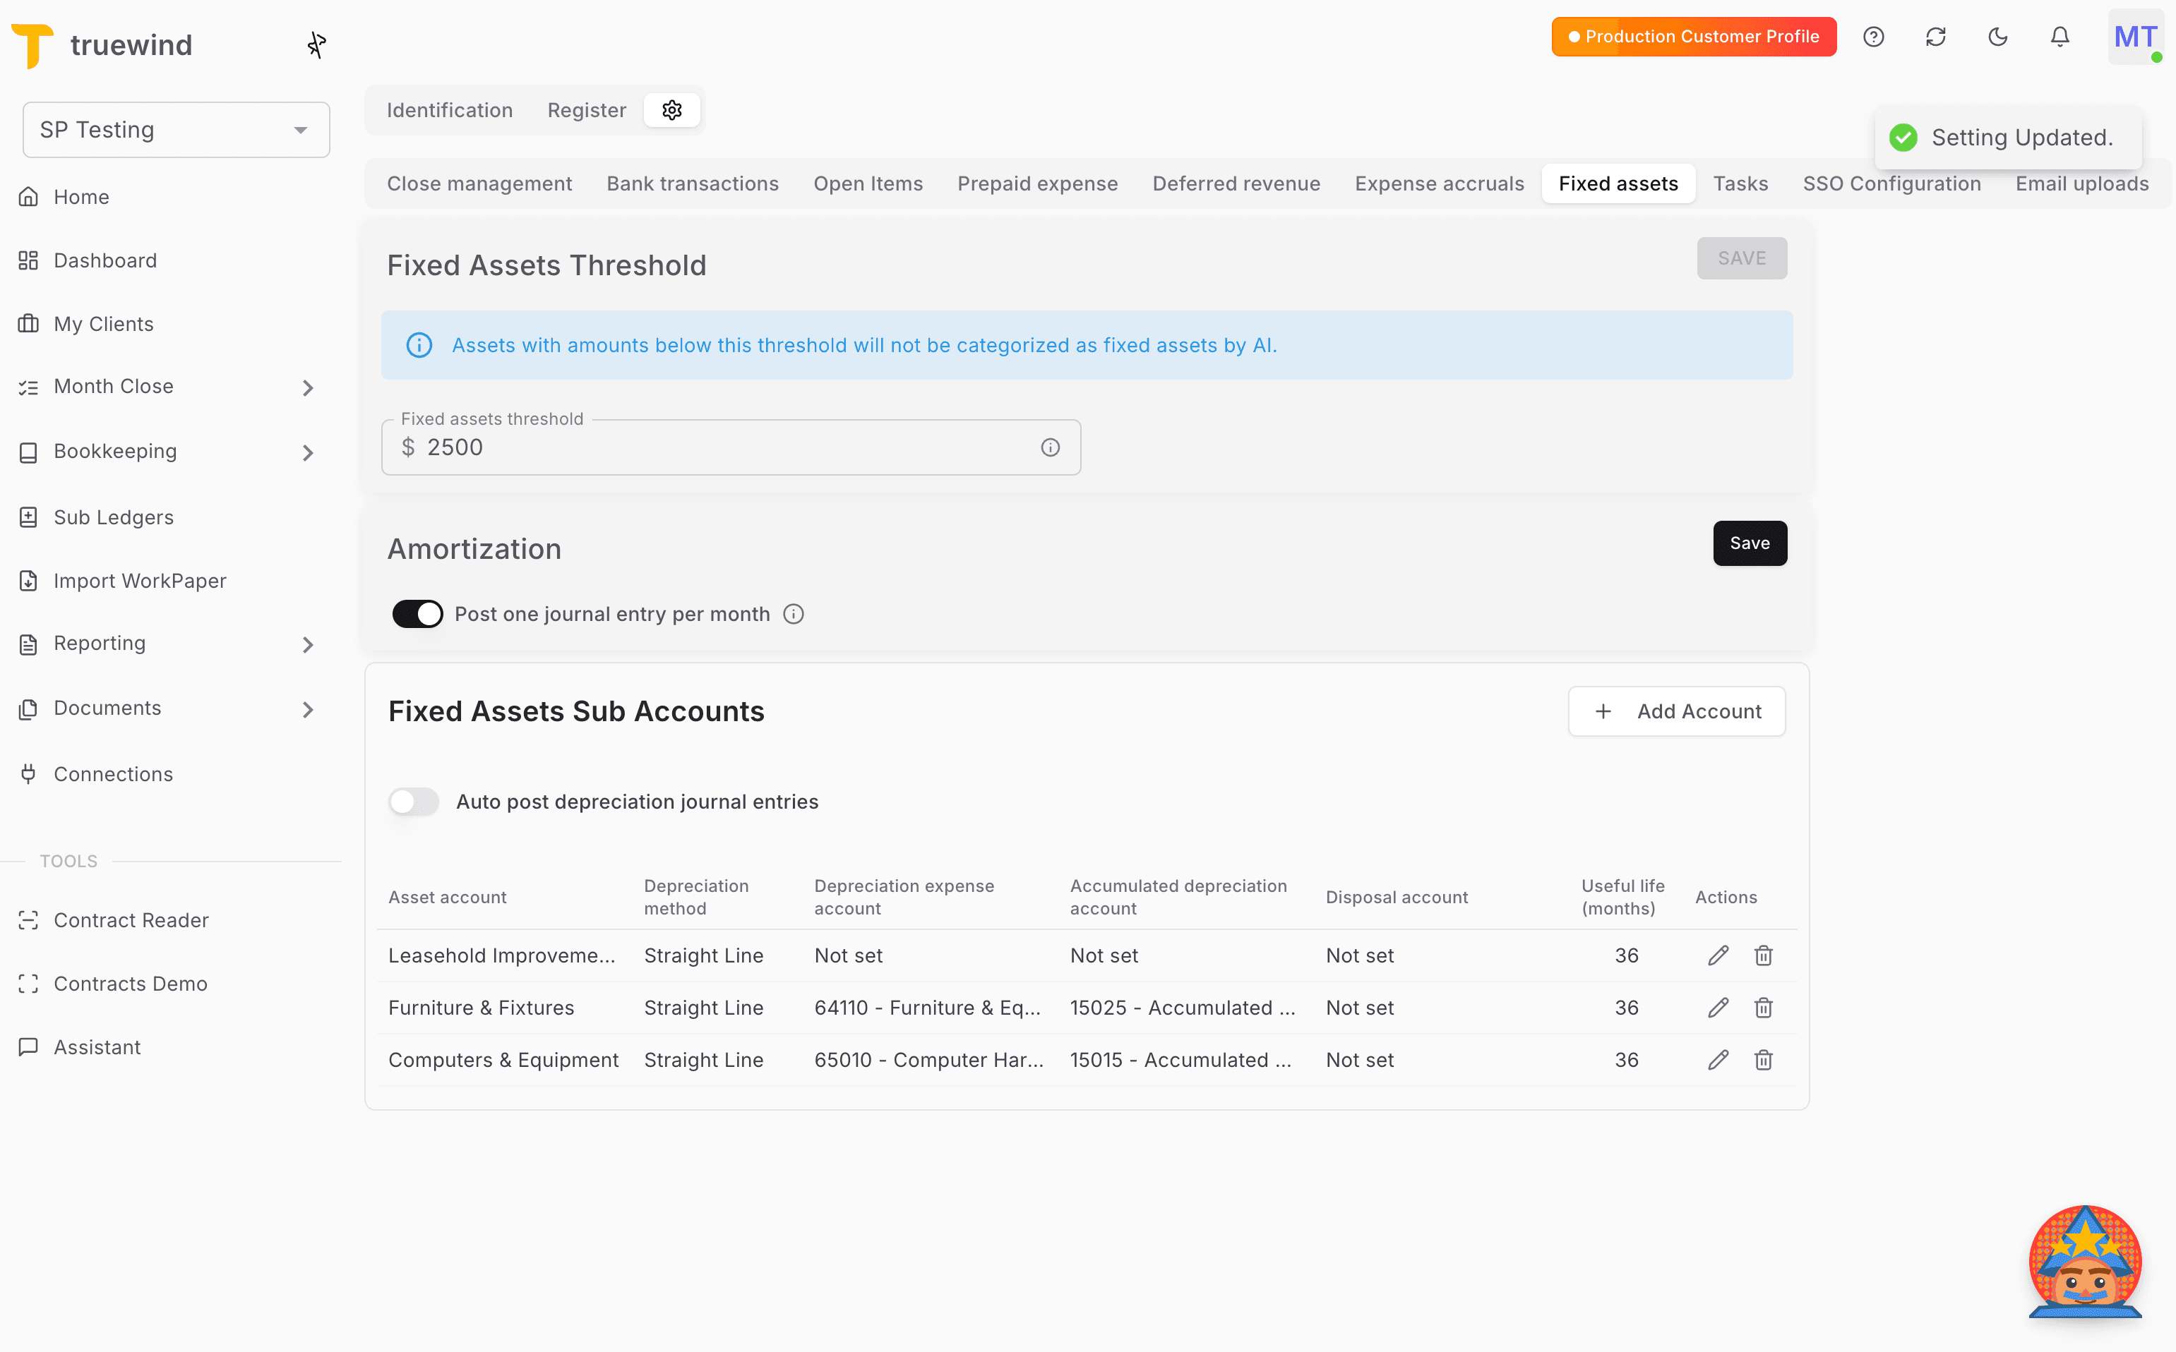The height and width of the screenshot is (1352, 2176).
Task: Click the truewind logo
Action: coord(101,44)
